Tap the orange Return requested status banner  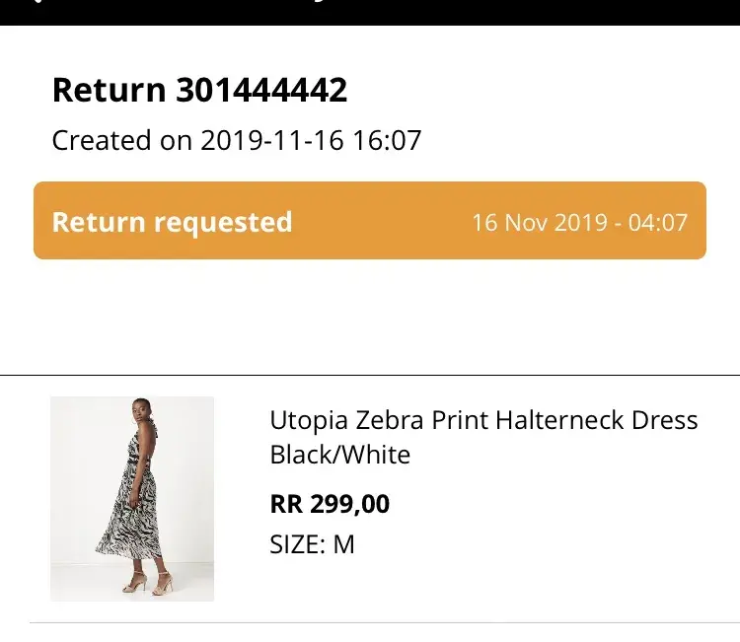click(x=370, y=221)
